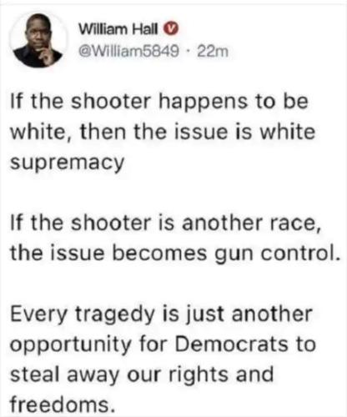This screenshot has height=417, width=347.
Task: Click the word "rights"
Action: tap(199, 375)
